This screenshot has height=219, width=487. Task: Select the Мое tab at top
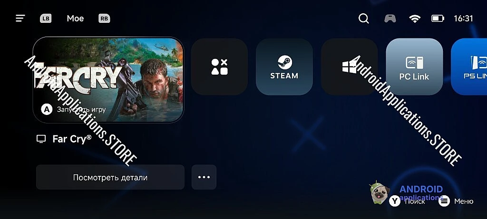point(75,19)
